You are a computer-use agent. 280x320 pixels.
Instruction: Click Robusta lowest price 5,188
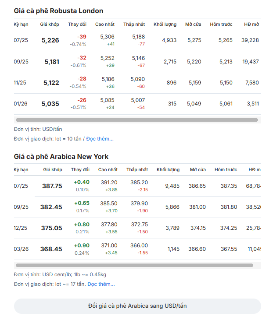pyautogui.click(x=139, y=37)
